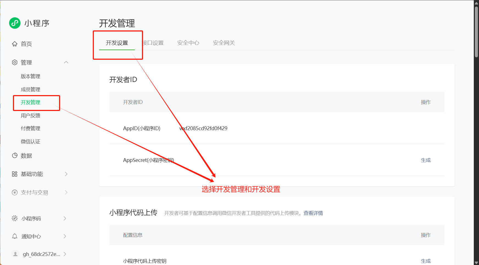Click the user avatar icon beside gh_68dc2572e

pos(15,254)
